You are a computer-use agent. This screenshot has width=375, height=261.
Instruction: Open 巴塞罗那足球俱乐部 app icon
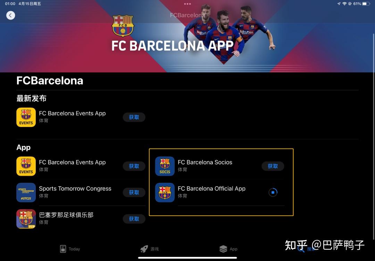pos(26,219)
